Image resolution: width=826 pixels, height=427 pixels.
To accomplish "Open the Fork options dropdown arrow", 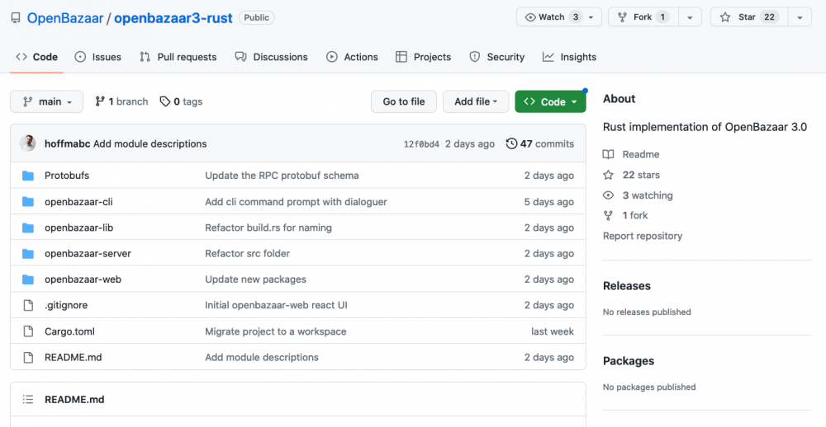I will (690, 17).
